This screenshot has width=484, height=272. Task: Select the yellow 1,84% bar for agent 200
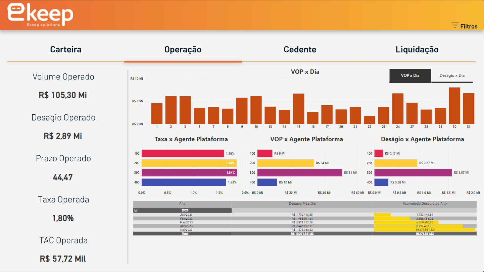(x=189, y=163)
